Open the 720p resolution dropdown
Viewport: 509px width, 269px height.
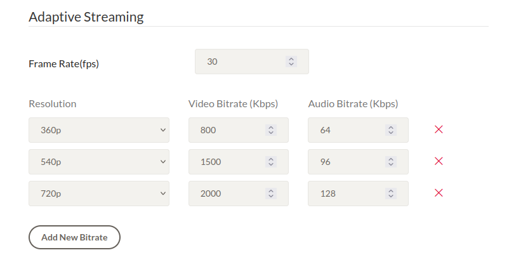pos(99,194)
